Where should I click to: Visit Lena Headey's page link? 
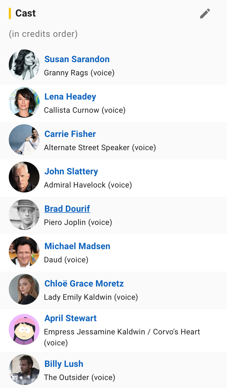[x=70, y=97]
